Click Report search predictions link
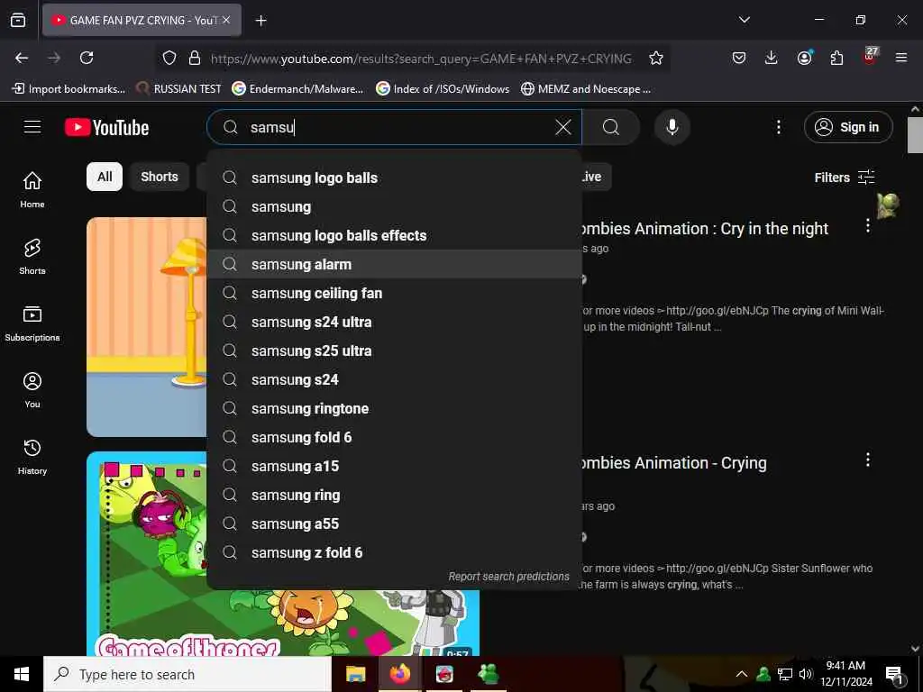Screen dimensions: 923x692 click(508, 576)
